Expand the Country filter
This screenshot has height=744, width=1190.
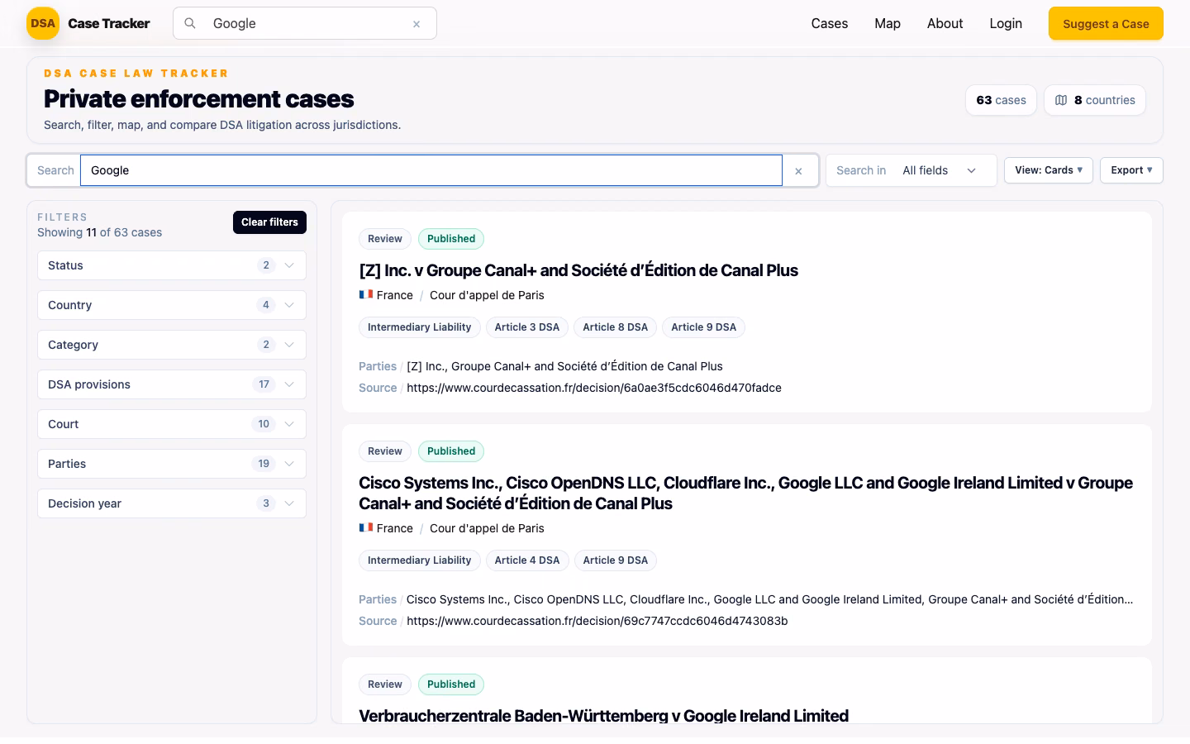(x=172, y=305)
